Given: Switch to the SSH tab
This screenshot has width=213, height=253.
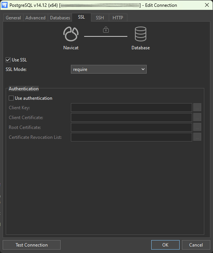Looking at the screenshot, I should (100, 18).
